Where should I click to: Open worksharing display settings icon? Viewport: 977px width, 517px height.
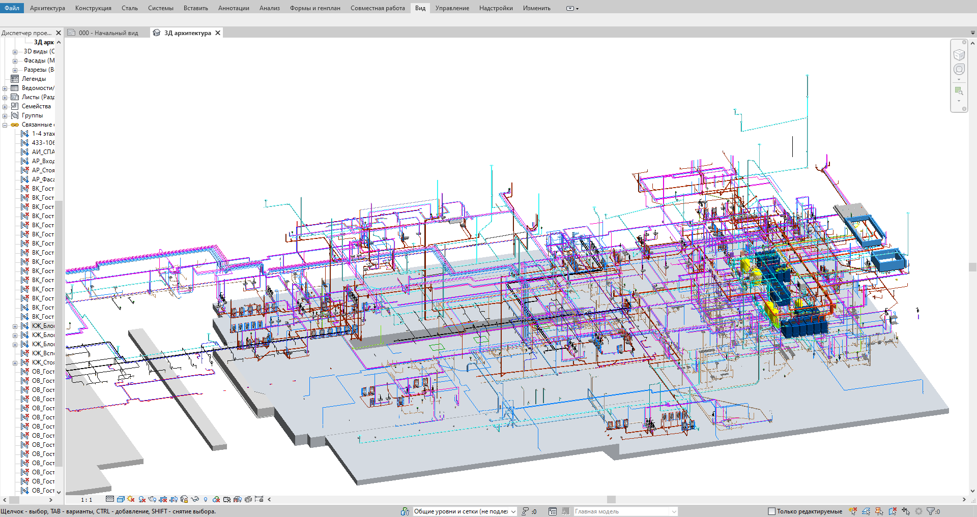point(216,499)
